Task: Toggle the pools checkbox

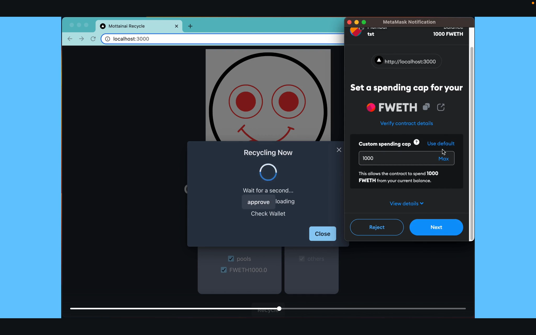Action: click(x=231, y=259)
